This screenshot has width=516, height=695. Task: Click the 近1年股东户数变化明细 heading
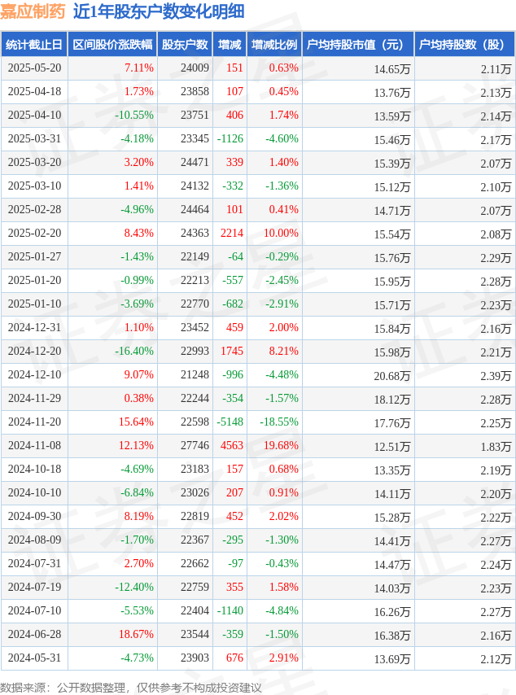[x=159, y=11]
